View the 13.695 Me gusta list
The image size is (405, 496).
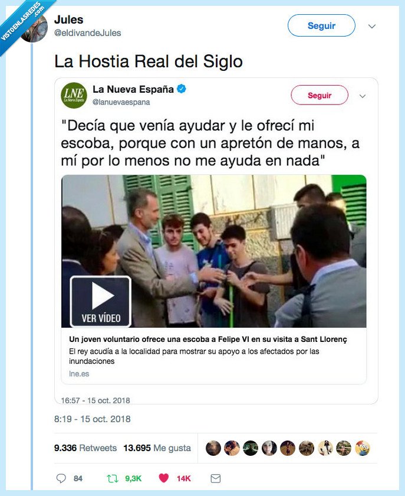[x=157, y=448]
